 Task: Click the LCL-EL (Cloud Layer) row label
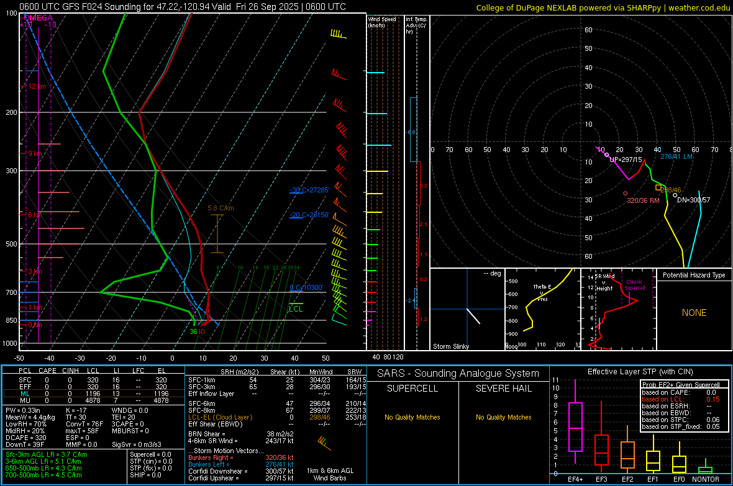coord(220,417)
